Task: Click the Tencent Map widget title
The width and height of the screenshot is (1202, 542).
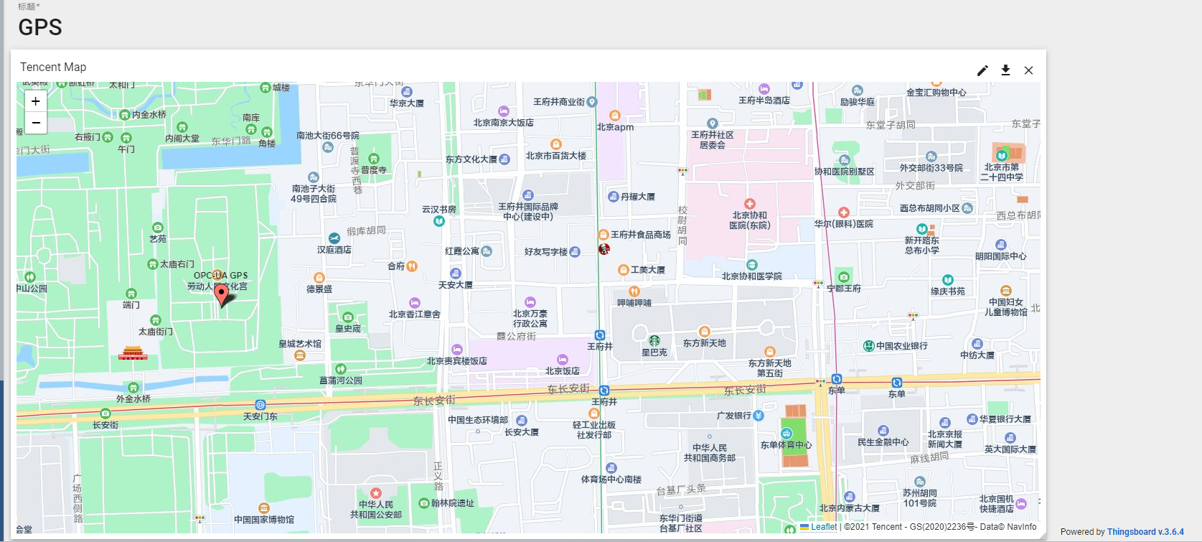Action: click(x=53, y=67)
